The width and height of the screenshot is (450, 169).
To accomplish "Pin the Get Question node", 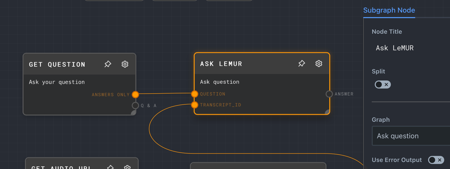I will click(108, 64).
